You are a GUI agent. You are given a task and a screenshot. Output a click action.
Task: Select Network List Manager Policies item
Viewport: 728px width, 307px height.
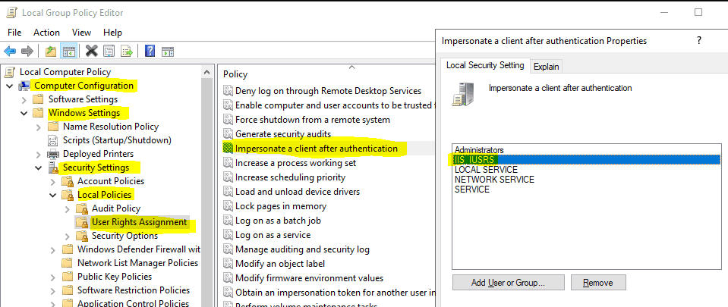[x=138, y=263]
